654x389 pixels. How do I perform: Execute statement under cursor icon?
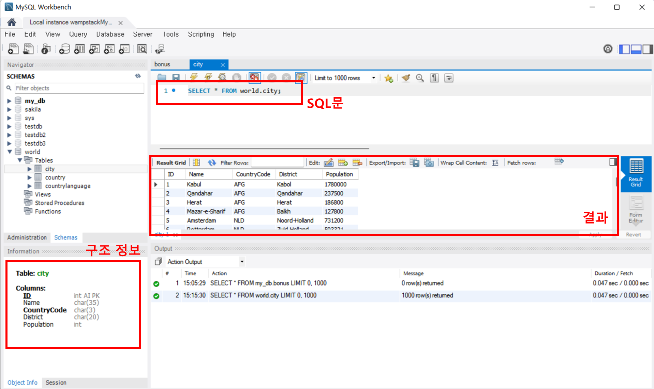[208, 78]
